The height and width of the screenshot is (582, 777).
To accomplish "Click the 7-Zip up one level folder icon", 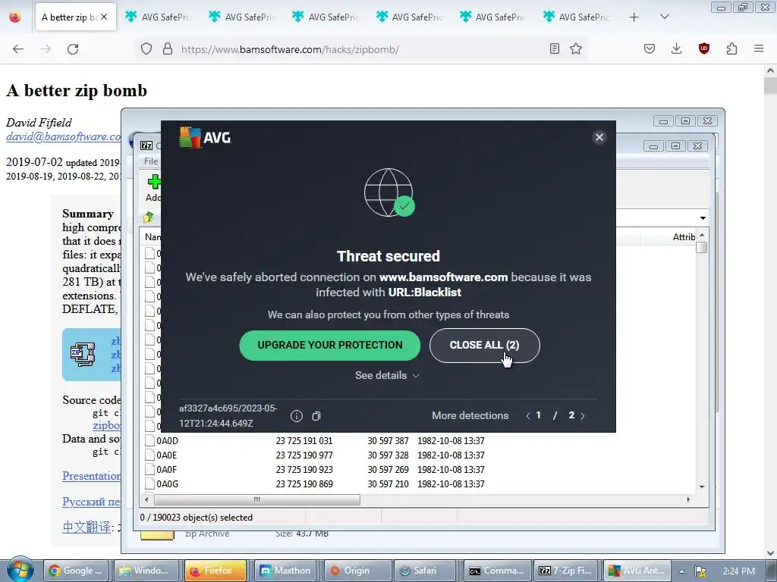I will click(148, 217).
